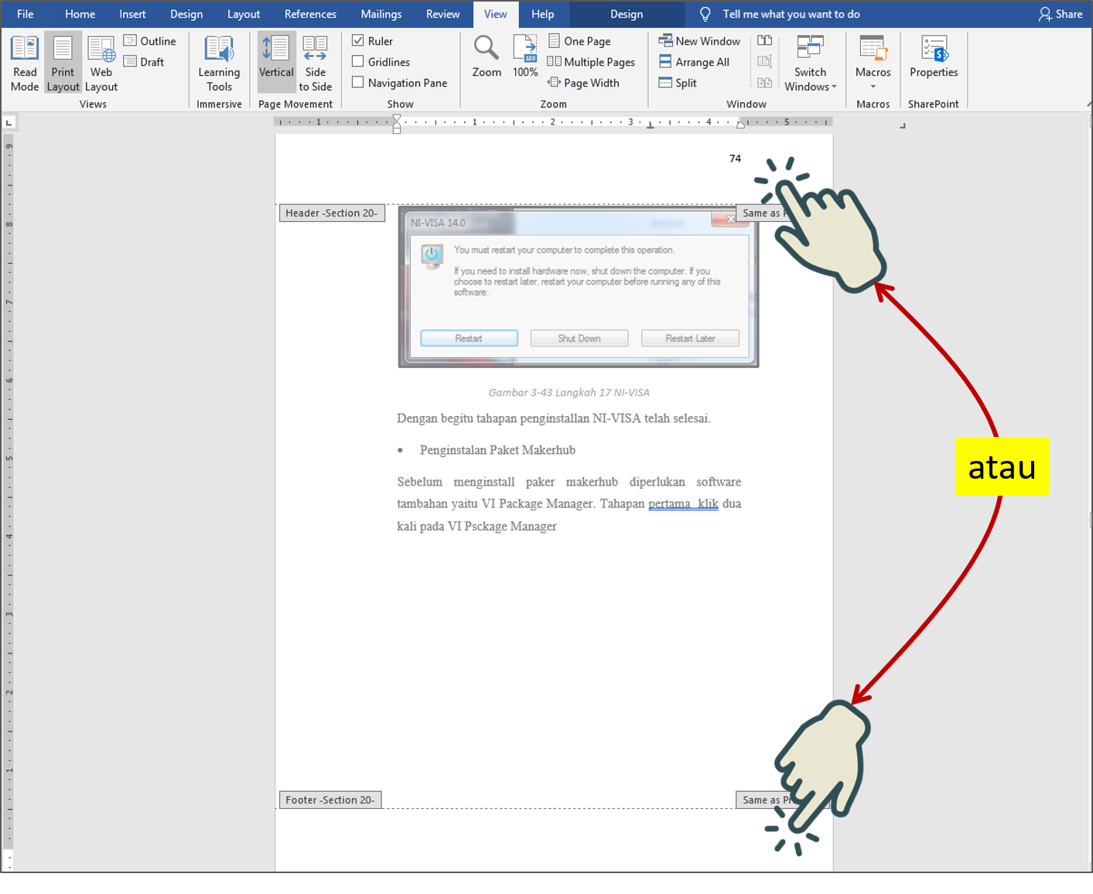
Task: Open the header tools Design tab
Action: click(626, 14)
